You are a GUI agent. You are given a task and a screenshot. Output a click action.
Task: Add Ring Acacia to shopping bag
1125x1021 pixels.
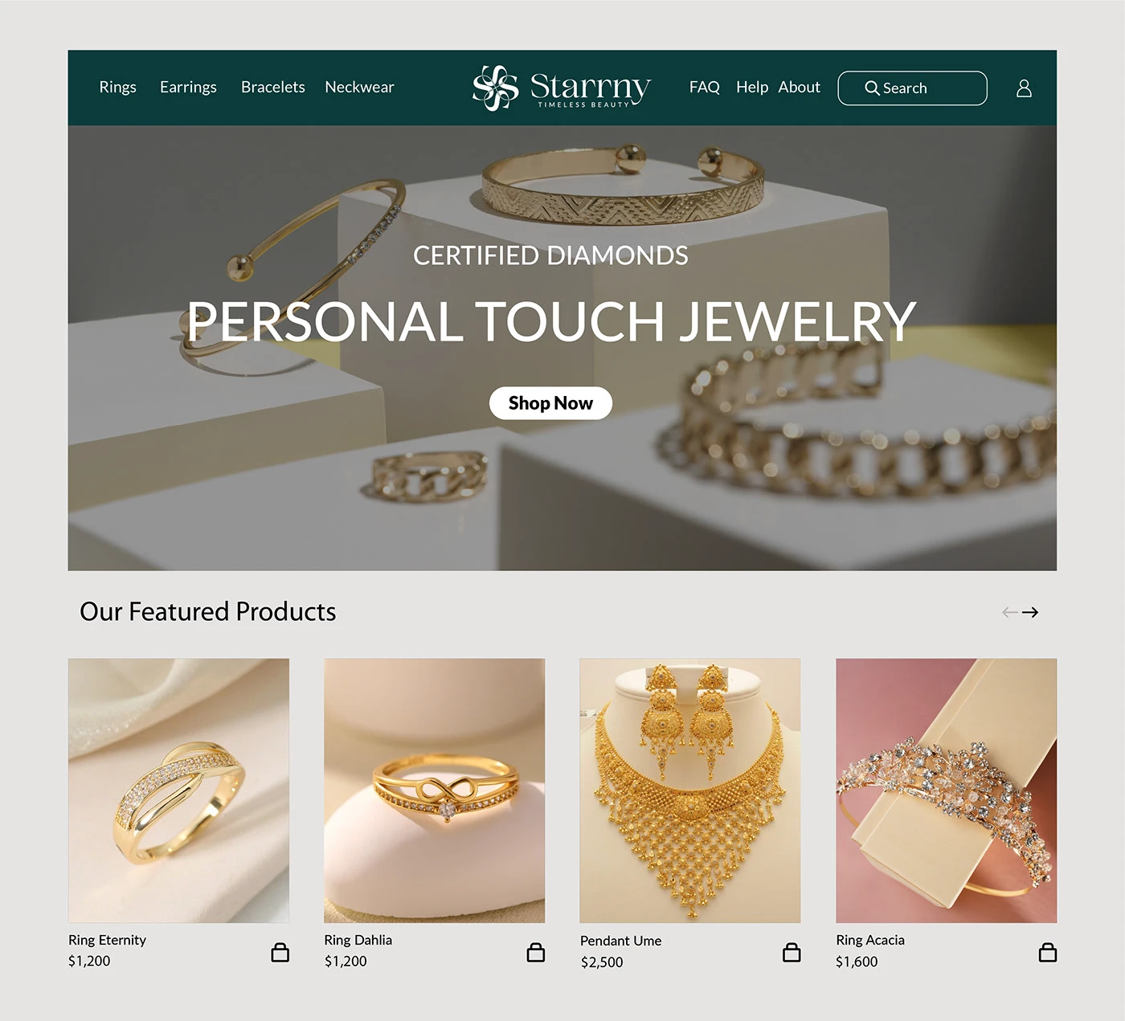point(1048,952)
